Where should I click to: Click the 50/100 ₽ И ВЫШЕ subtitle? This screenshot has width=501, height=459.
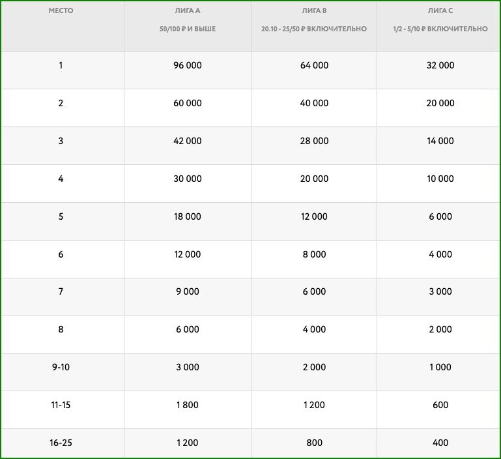point(188,29)
